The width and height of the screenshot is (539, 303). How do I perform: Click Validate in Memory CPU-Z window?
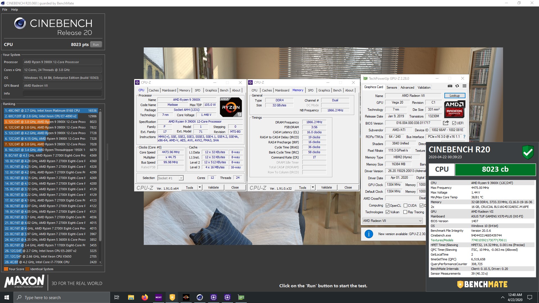tap(326, 187)
